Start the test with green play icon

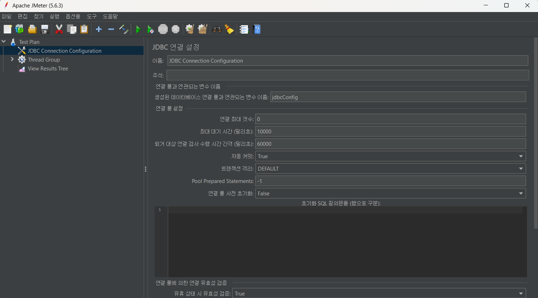(x=138, y=29)
